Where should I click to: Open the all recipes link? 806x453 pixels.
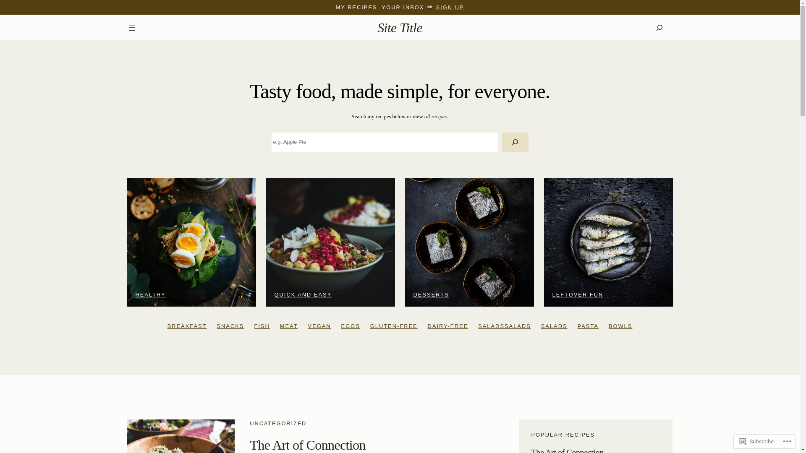click(x=435, y=117)
